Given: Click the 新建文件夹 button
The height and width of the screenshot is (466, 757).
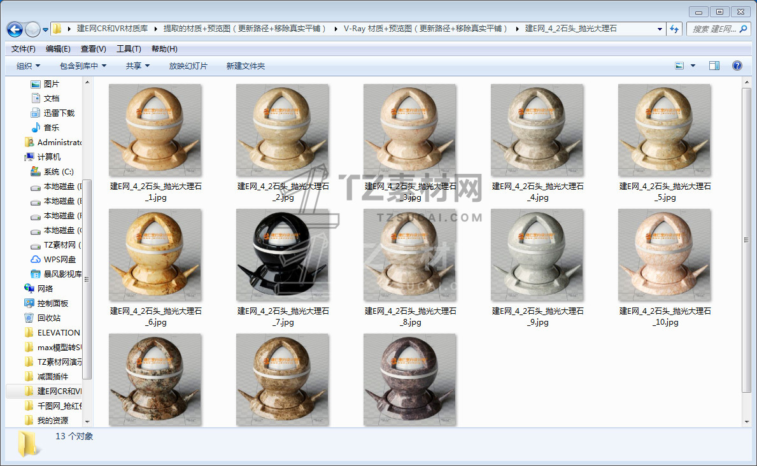Looking at the screenshot, I should pyautogui.click(x=245, y=66).
